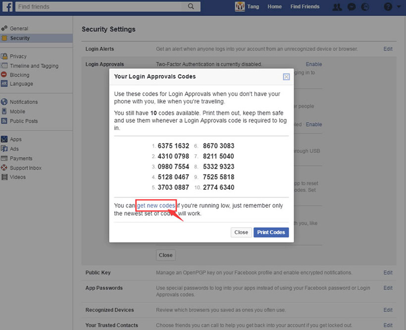
Task: Click the Language icon
Action: coord(4,84)
